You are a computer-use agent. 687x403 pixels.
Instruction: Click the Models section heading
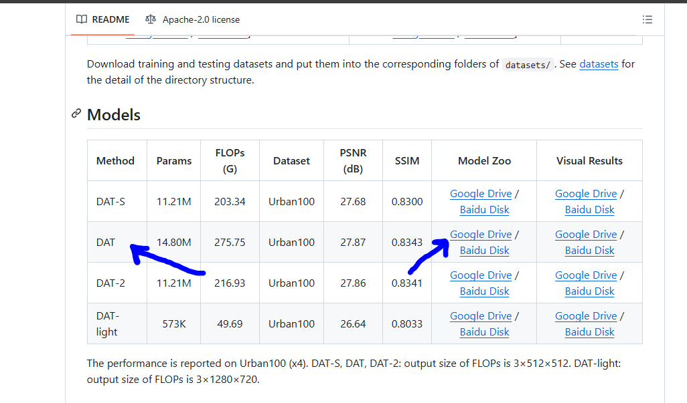tap(113, 115)
